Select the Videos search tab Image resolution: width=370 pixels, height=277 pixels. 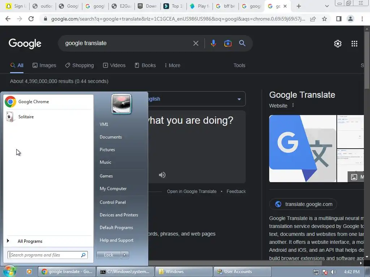[114, 65]
